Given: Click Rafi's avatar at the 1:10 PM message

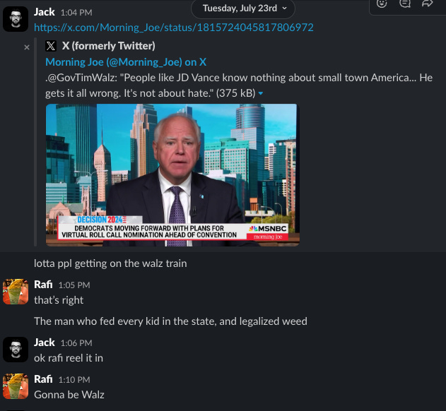Looking at the screenshot, I should pos(16,386).
